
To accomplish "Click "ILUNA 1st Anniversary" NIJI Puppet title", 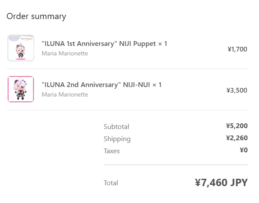I will click(99, 44).
